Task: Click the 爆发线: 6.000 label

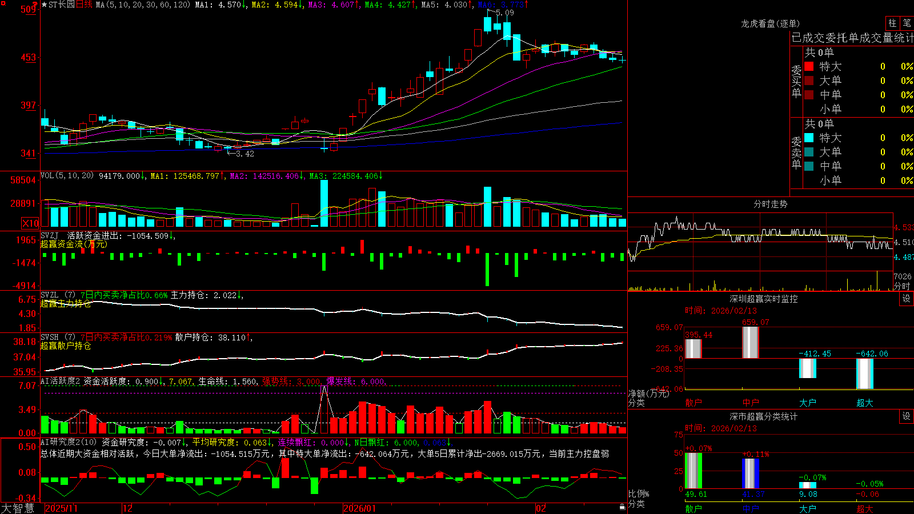Action: click(x=356, y=381)
